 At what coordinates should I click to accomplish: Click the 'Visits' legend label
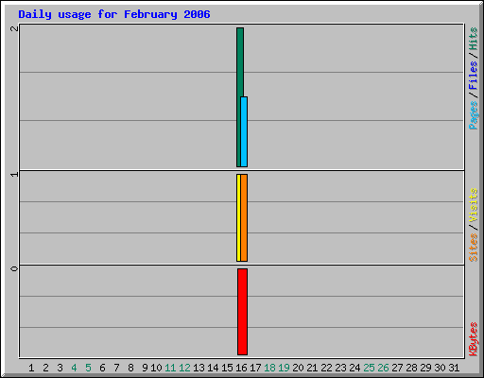click(473, 205)
